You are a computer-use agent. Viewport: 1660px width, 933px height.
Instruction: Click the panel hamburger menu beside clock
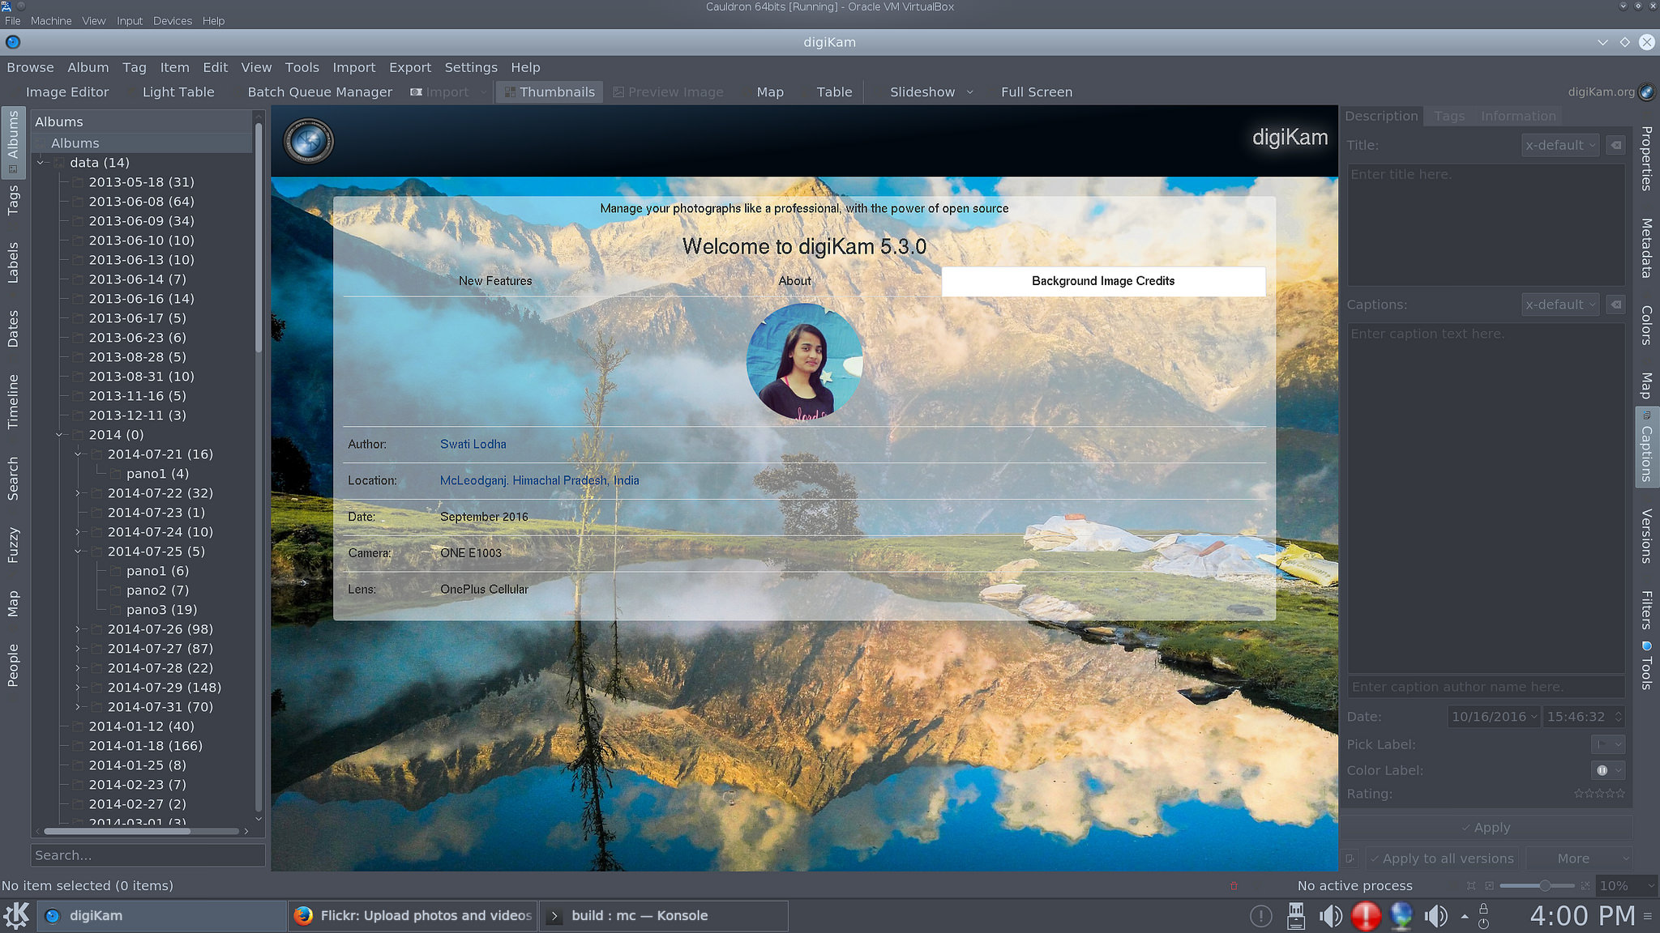pos(1648,916)
